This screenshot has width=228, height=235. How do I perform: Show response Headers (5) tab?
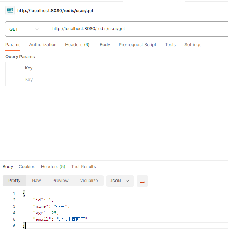53,167
